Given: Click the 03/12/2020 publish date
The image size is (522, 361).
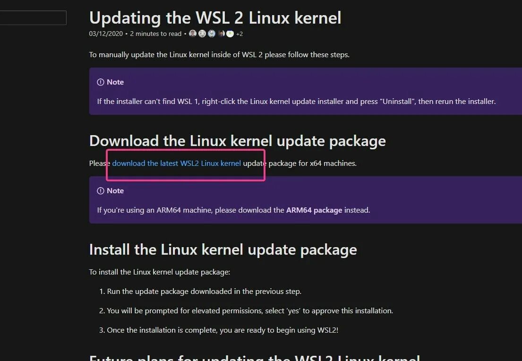Looking at the screenshot, I should click(x=106, y=34).
